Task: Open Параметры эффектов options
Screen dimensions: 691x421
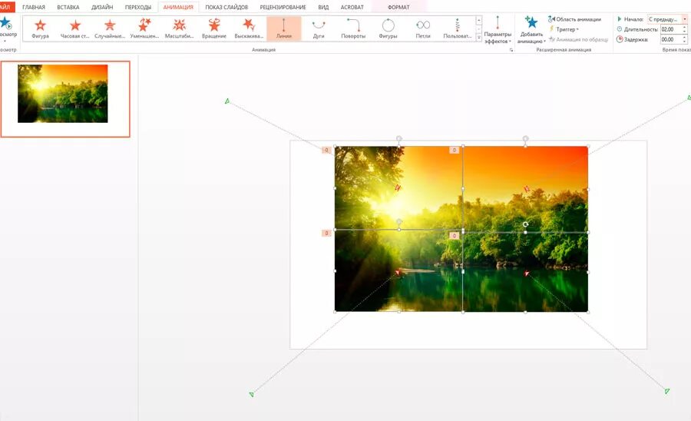Action: pyautogui.click(x=498, y=30)
